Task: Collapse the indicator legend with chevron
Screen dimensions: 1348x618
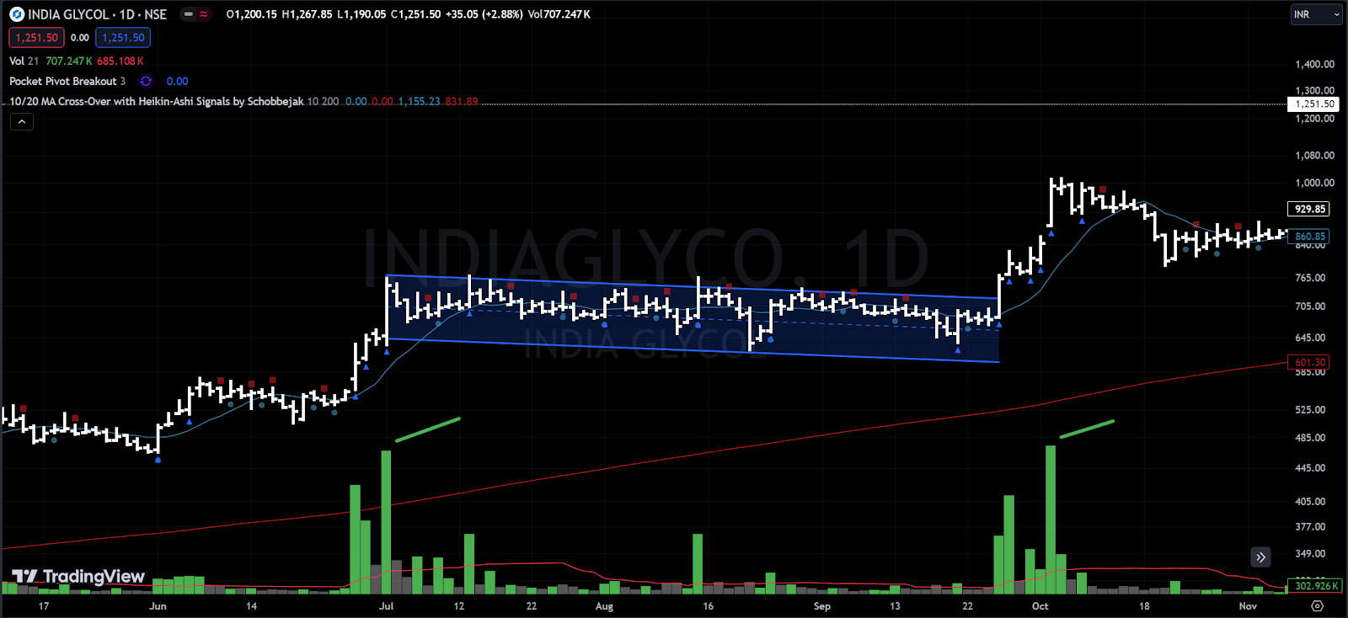Action: tap(22, 122)
